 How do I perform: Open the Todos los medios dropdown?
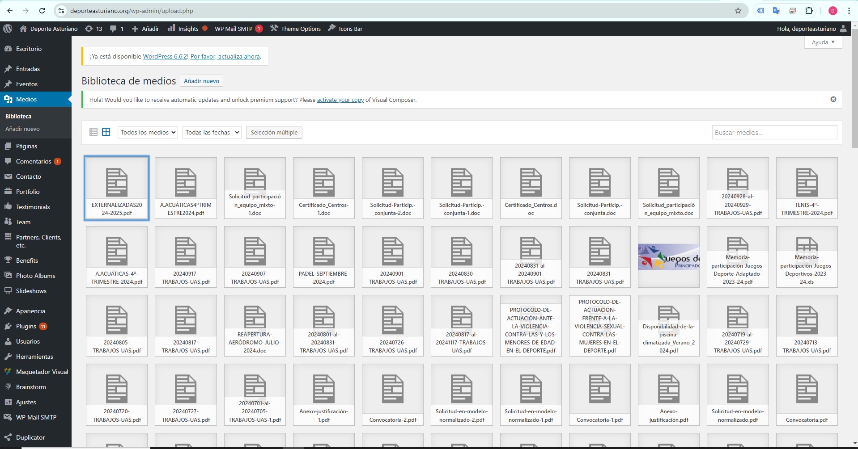click(x=148, y=132)
